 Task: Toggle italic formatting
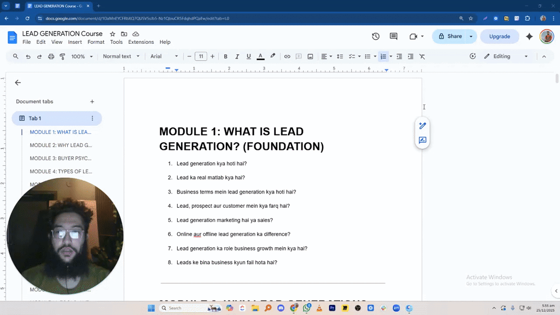point(237,56)
